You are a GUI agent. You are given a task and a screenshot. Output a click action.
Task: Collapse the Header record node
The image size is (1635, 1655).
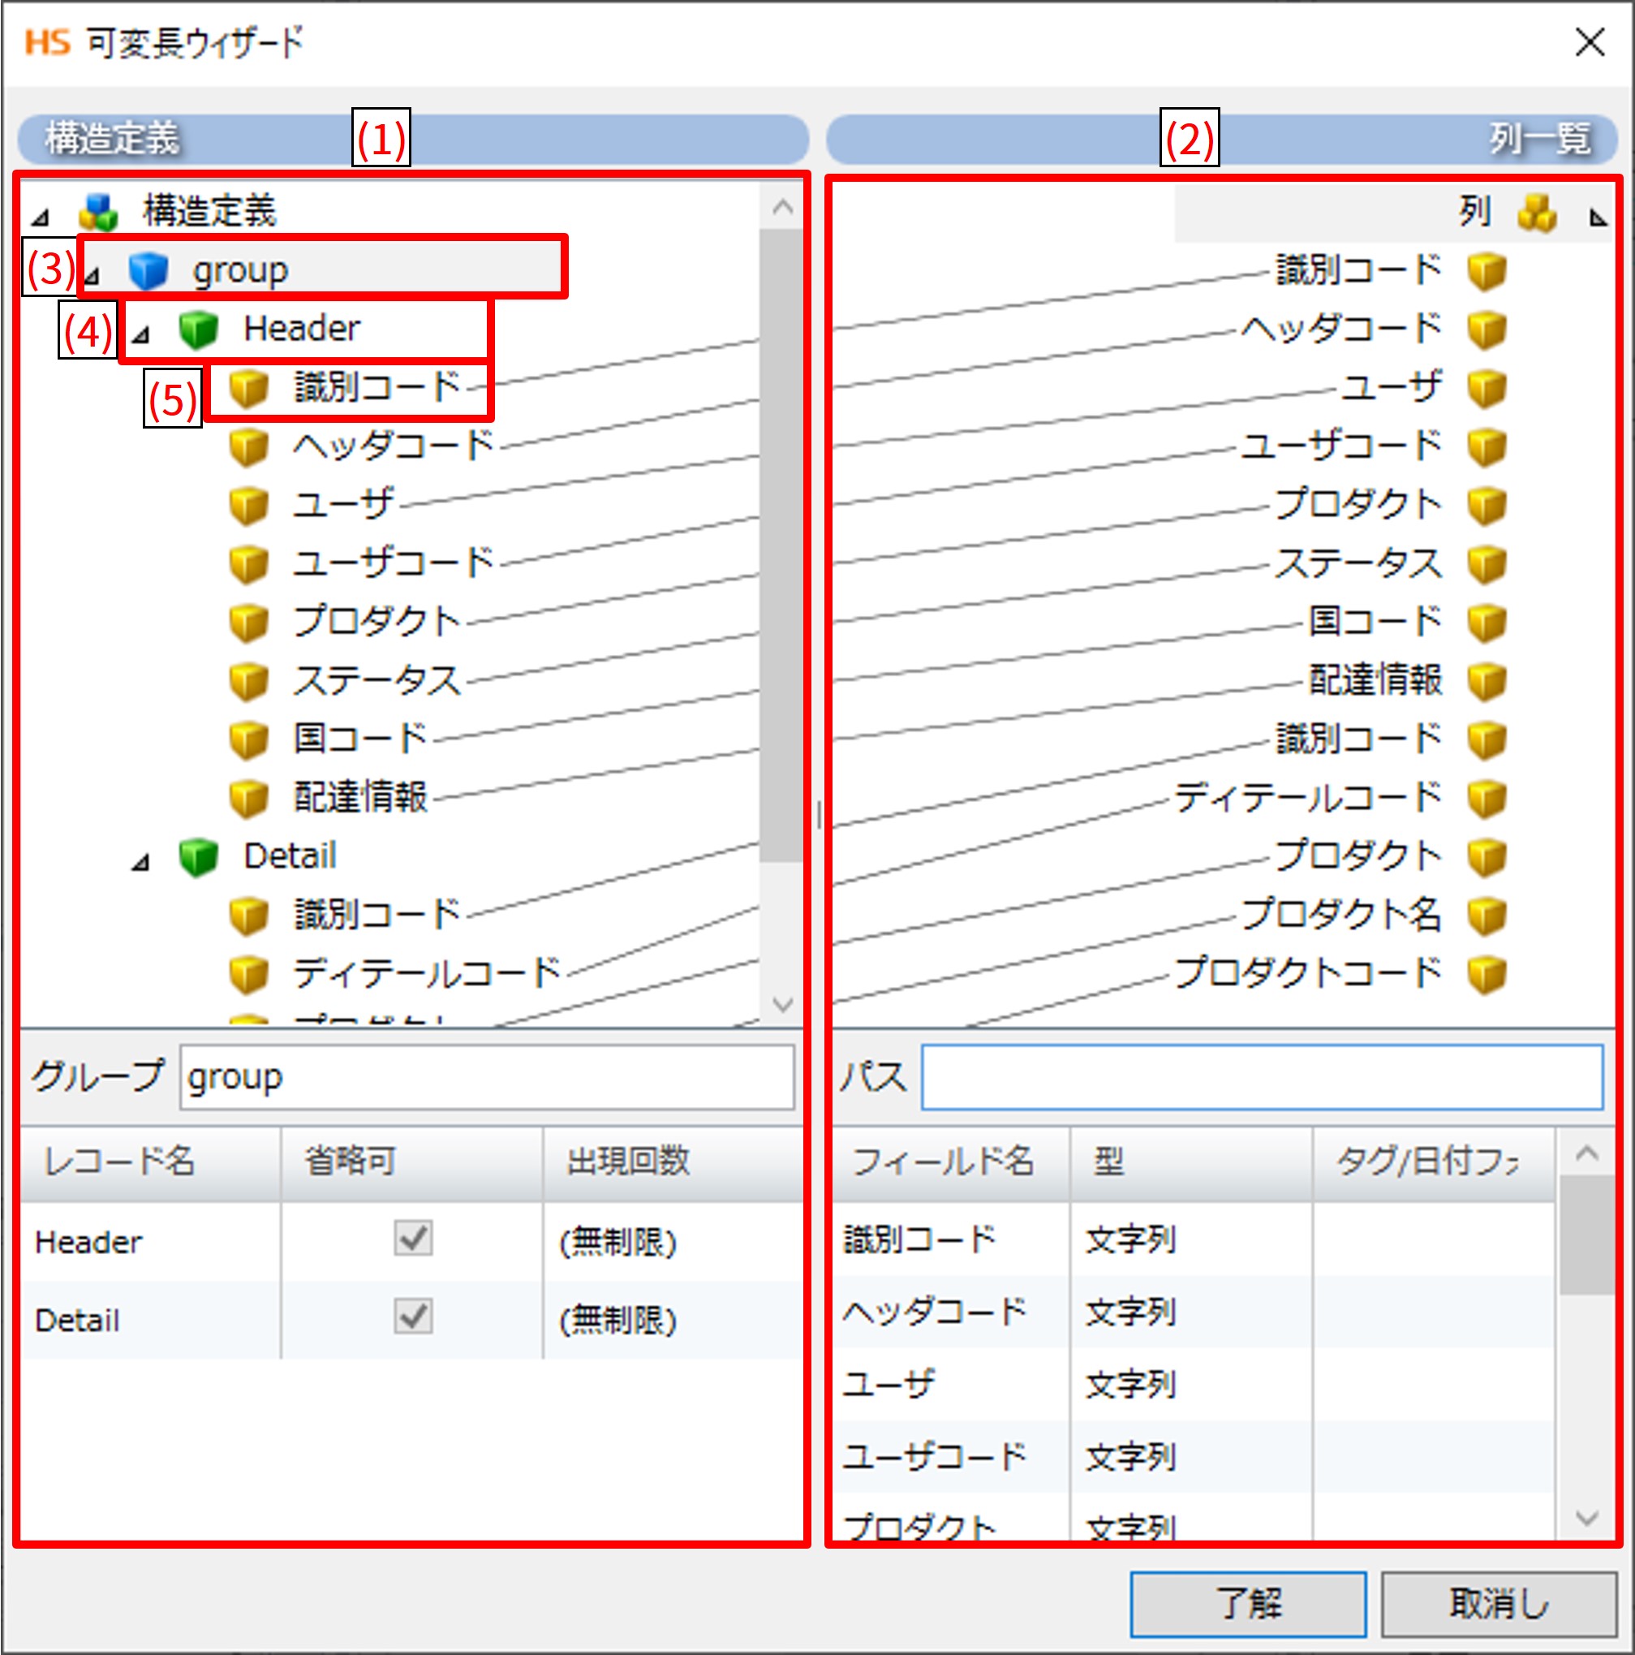coord(141,335)
